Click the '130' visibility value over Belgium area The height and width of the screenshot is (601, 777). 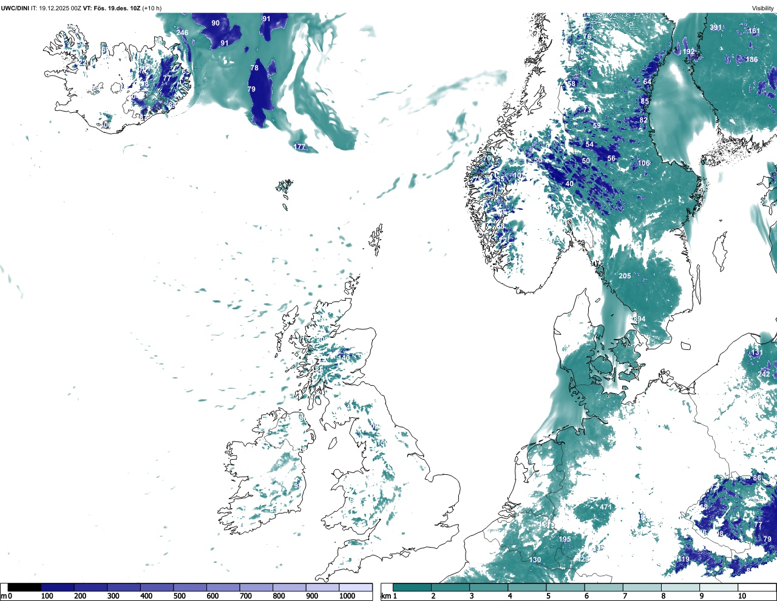coord(535,560)
